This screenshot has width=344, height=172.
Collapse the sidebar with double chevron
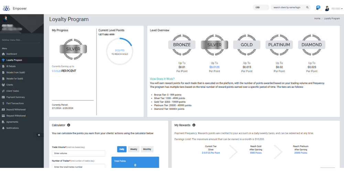[39, 135]
